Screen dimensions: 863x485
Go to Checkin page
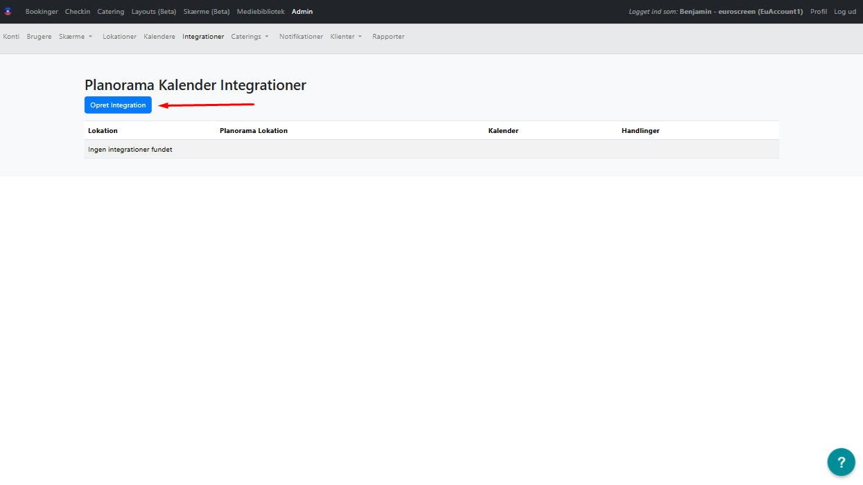pyautogui.click(x=78, y=12)
